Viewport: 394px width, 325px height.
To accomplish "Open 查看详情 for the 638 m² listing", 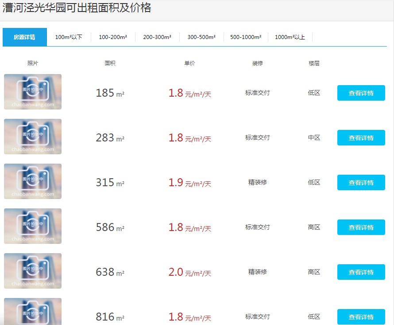I will point(361,272).
